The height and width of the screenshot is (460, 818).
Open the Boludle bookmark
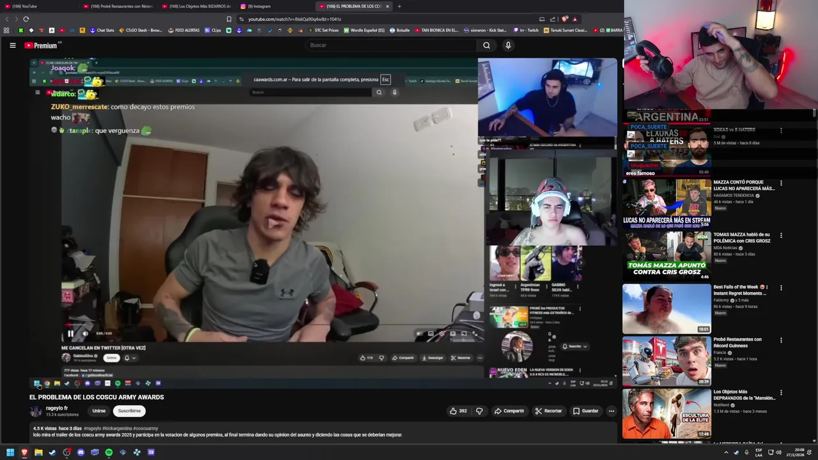[x=399, y=30]
